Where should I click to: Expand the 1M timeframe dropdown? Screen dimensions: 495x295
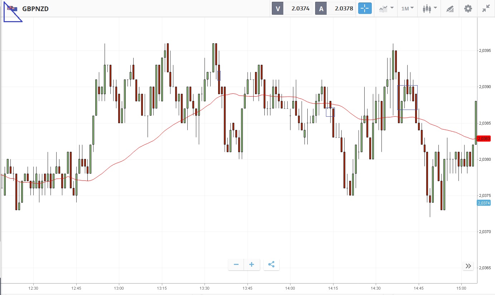(x=407, y=9)
